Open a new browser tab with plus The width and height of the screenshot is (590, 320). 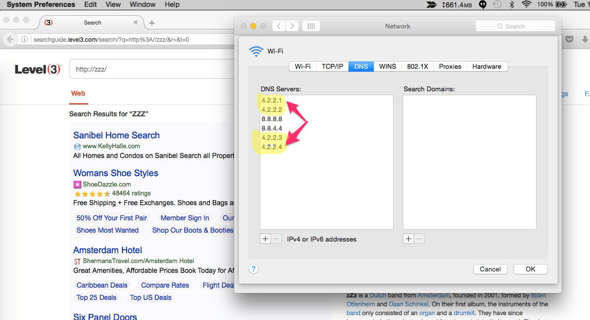coord(152,23)
